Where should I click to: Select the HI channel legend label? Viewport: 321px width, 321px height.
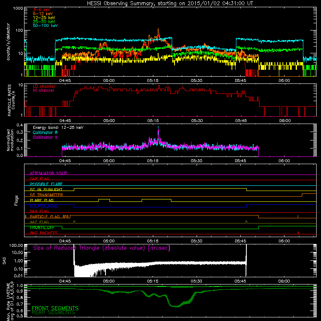[x=43, y=91]
